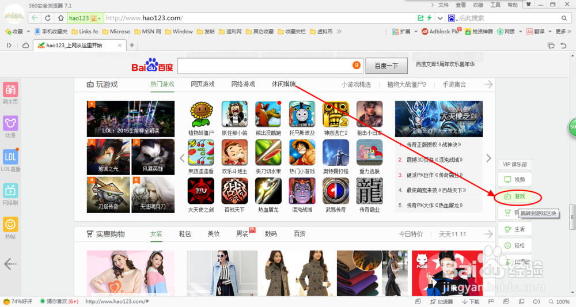Collapse the left sidebar with back arrow
The width and height of the screenshot is (576, 307).
(x=10, y=264)
